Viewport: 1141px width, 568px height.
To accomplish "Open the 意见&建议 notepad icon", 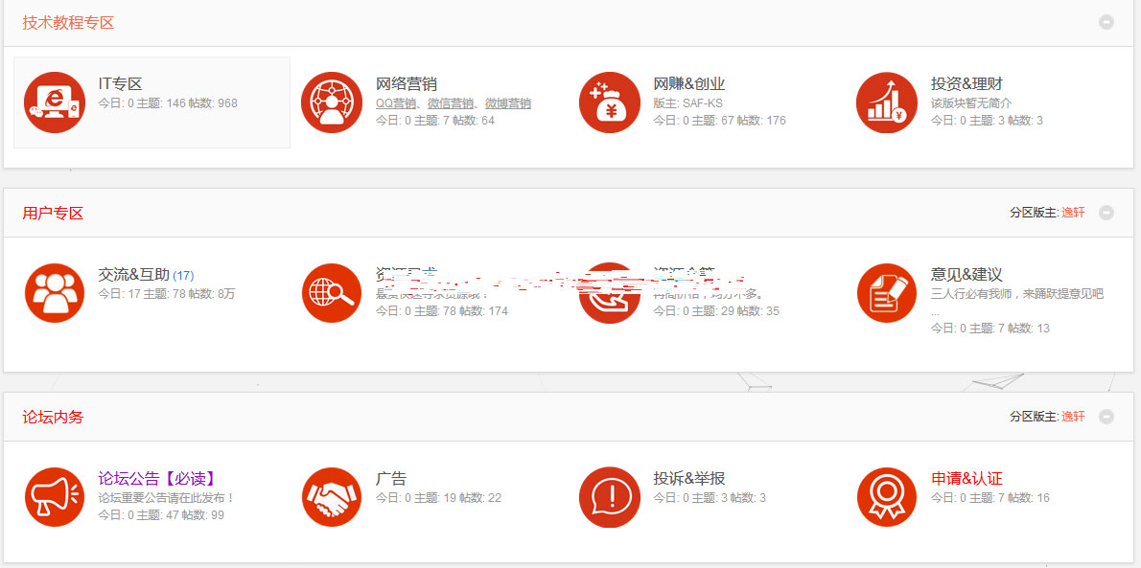I will click(887, 293).
